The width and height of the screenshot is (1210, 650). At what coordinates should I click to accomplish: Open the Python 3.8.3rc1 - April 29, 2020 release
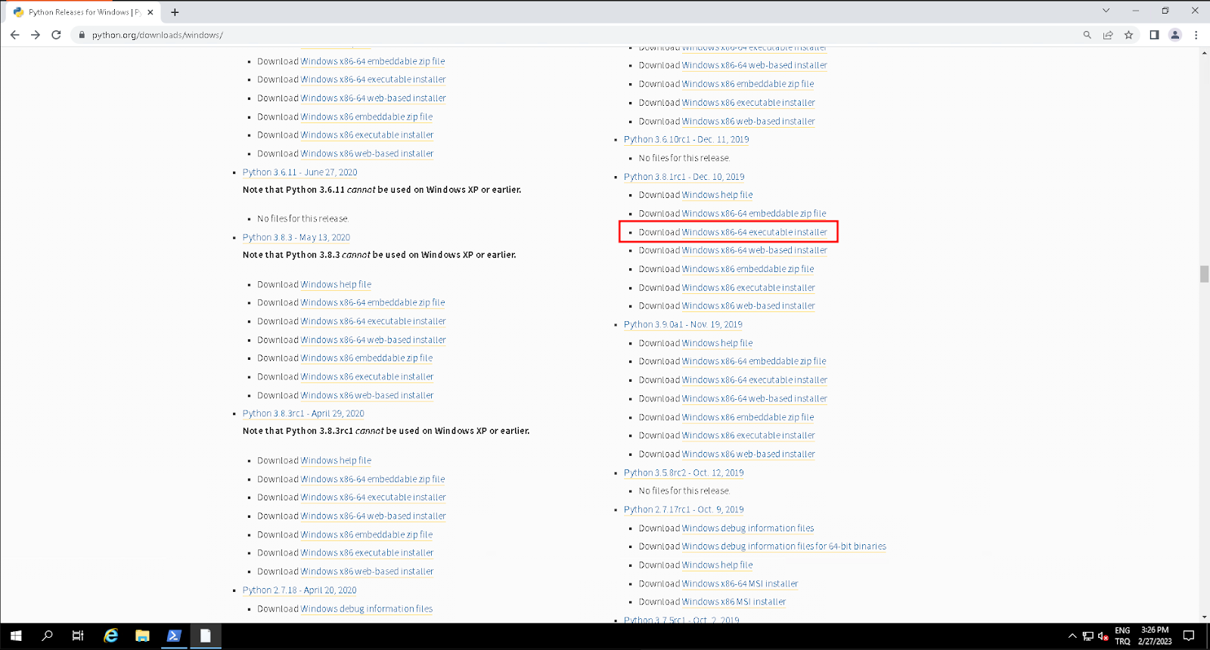(x=303, y=413)
